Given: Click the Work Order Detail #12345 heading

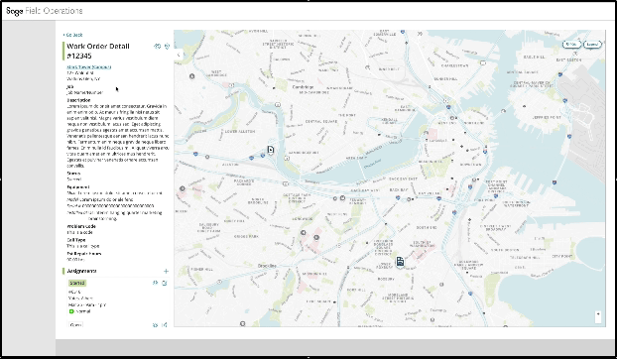Looking at the screenshot, I should (x=98, y=51).
